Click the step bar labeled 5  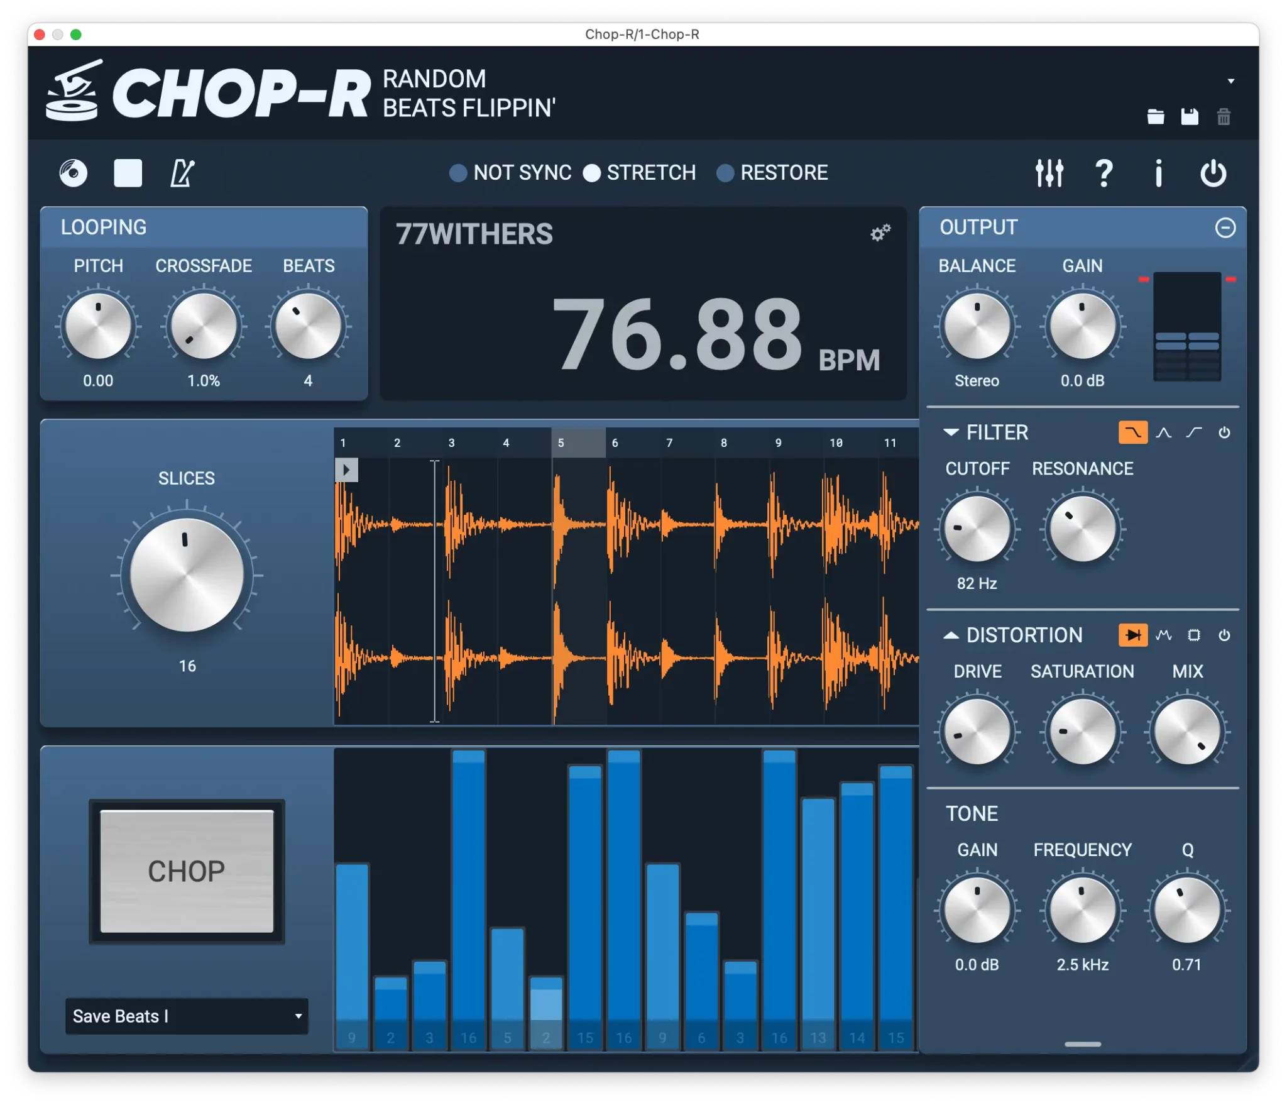(507, 988)
